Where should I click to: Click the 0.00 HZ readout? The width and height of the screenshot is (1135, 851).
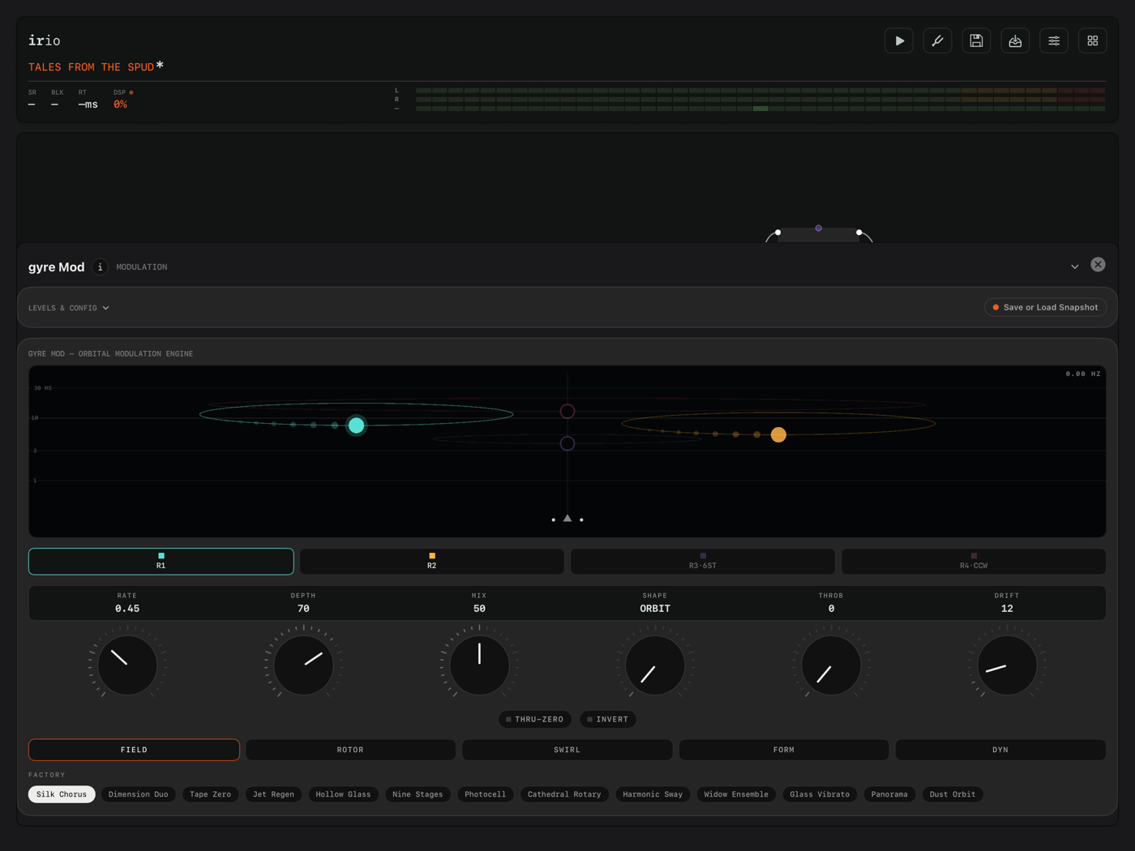1083,374
